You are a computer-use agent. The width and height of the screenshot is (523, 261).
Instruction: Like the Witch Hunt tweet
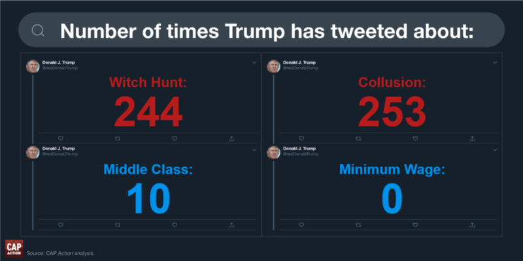175,138
